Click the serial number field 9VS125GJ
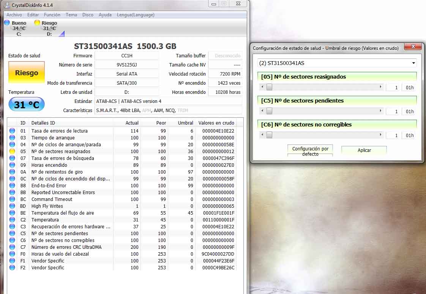The image size is (426, 294). coord(126,65)
